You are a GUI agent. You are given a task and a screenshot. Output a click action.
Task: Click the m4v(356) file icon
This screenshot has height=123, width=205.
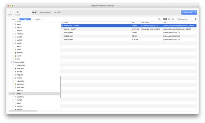pyautogui.click(x=15, y=87)
